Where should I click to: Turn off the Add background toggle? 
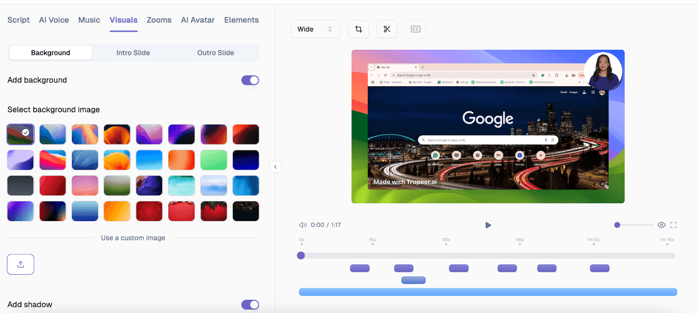pos(250,80)
